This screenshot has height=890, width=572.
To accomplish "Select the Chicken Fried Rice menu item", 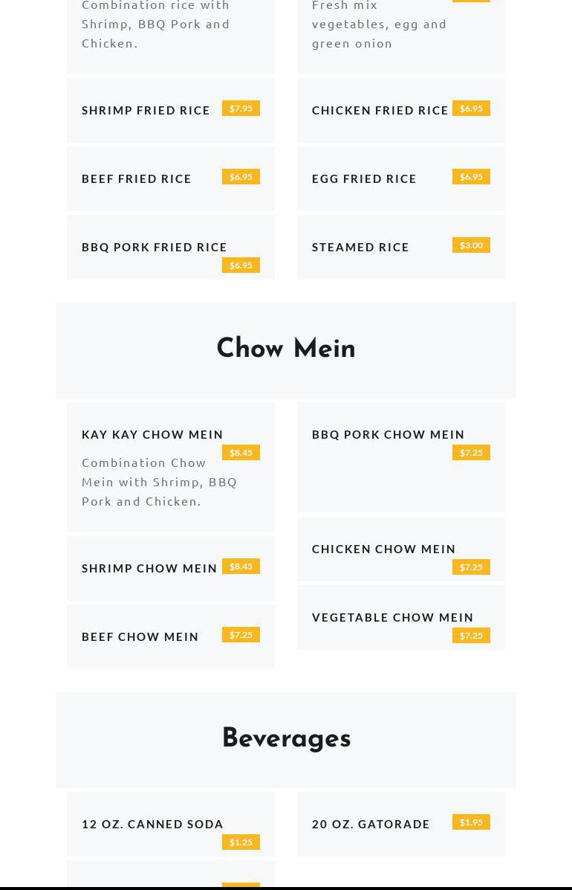I will (380, 110).
